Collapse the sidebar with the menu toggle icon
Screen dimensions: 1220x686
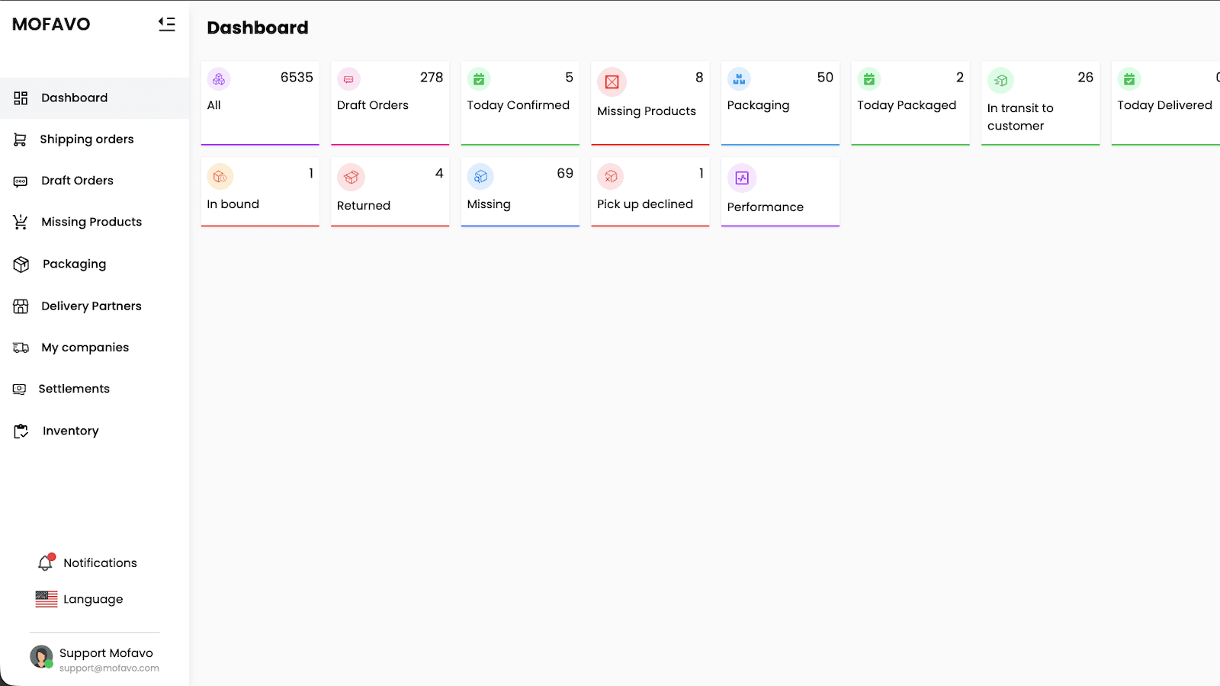[x=167, y=24]
